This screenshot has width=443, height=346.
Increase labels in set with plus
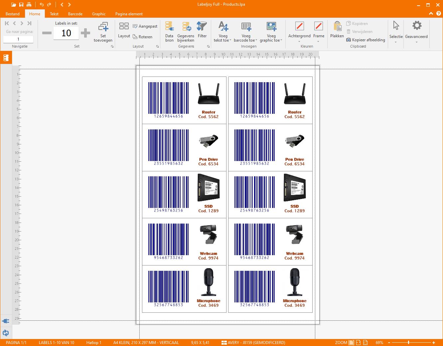pyautogui.click(x=85, y=33)
